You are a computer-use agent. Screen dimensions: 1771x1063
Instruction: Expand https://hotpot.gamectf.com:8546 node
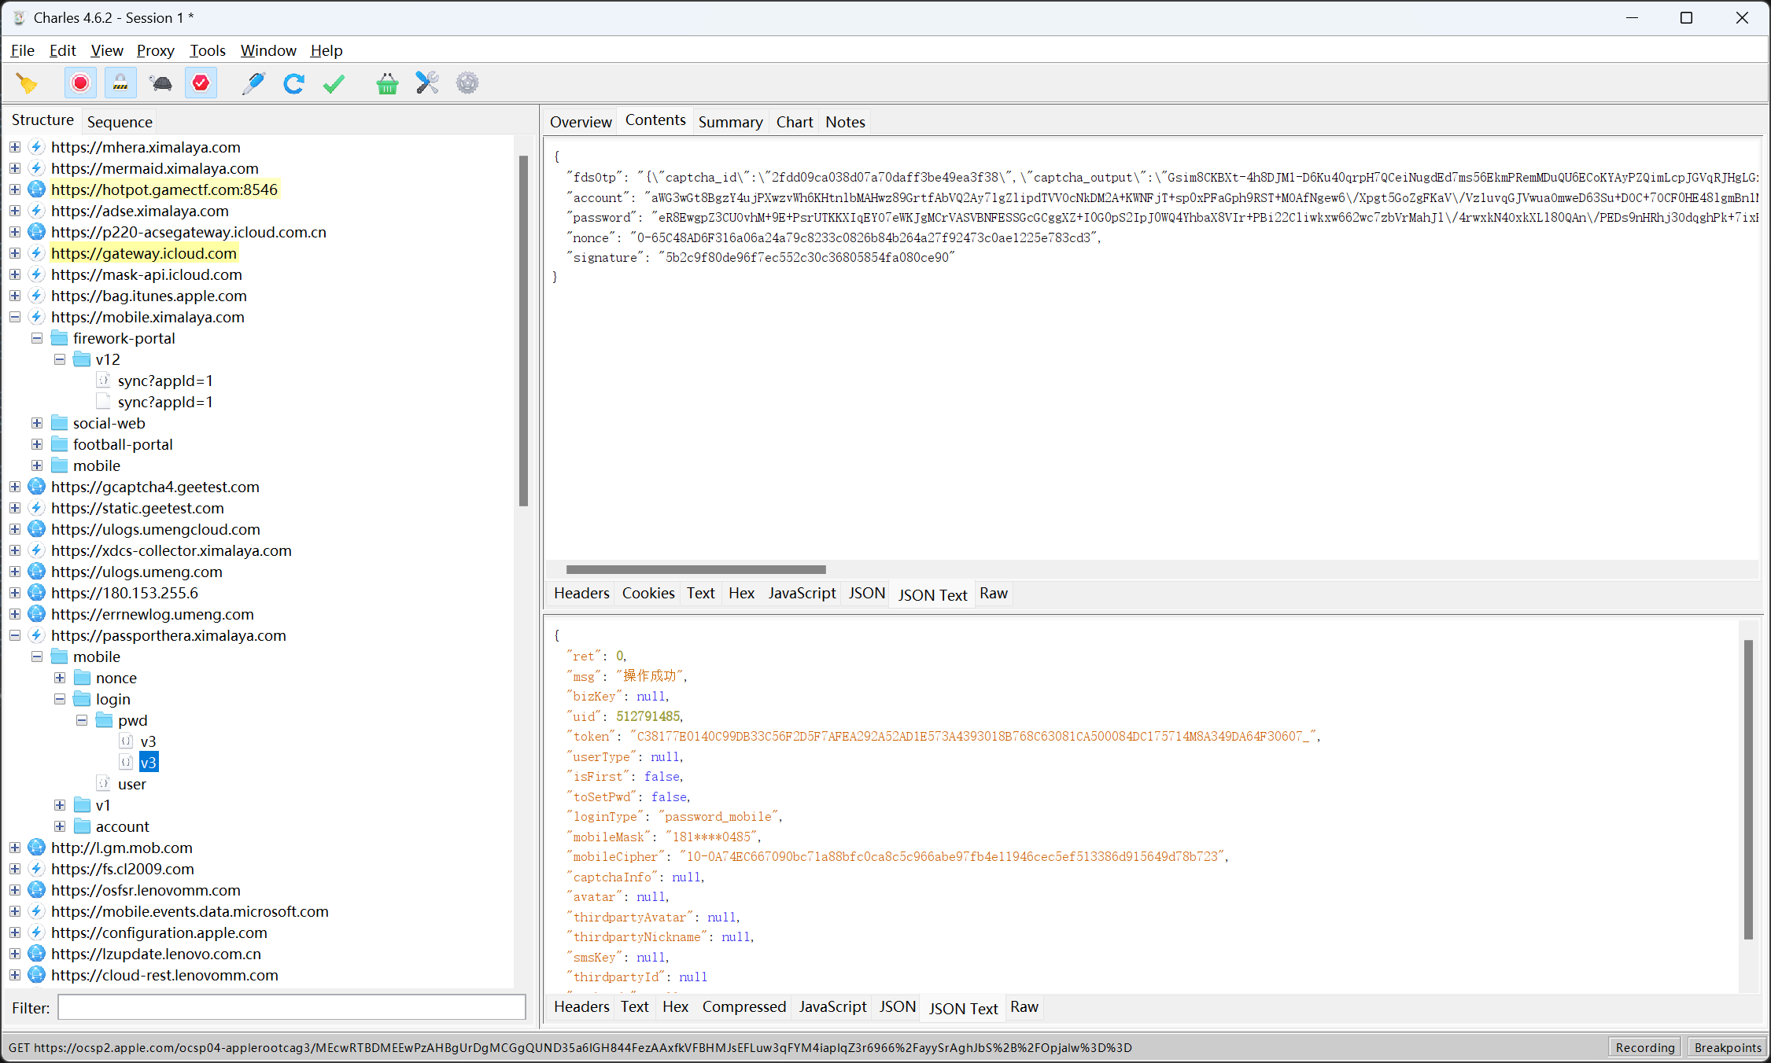(x=15, y=189)
